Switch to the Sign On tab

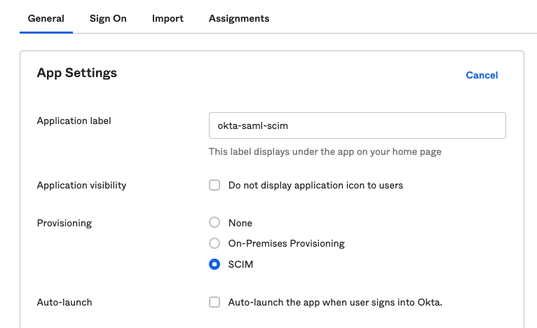pyautogui.click(x=108, y=18)
